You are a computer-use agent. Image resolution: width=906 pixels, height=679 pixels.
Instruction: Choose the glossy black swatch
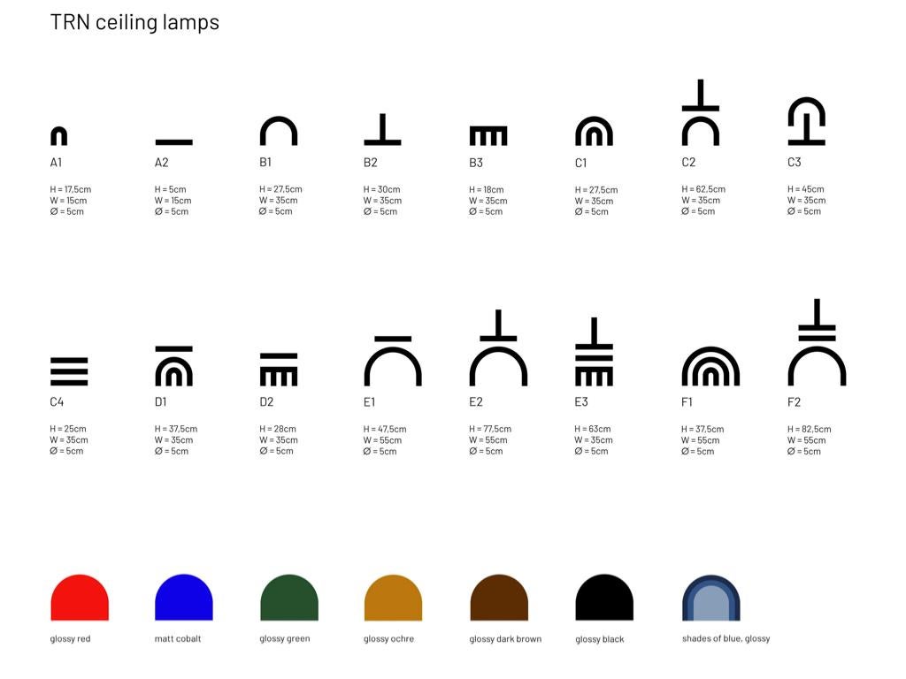[x=604, y=599]
